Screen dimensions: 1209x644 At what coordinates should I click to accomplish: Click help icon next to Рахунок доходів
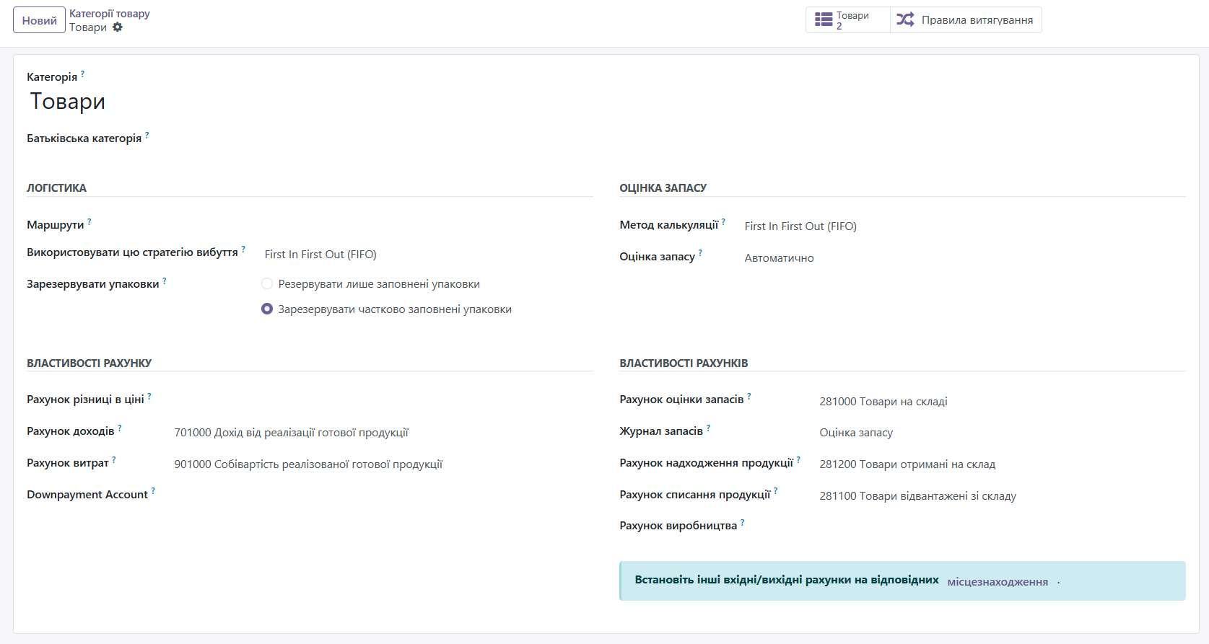click(x=120, y=428)
